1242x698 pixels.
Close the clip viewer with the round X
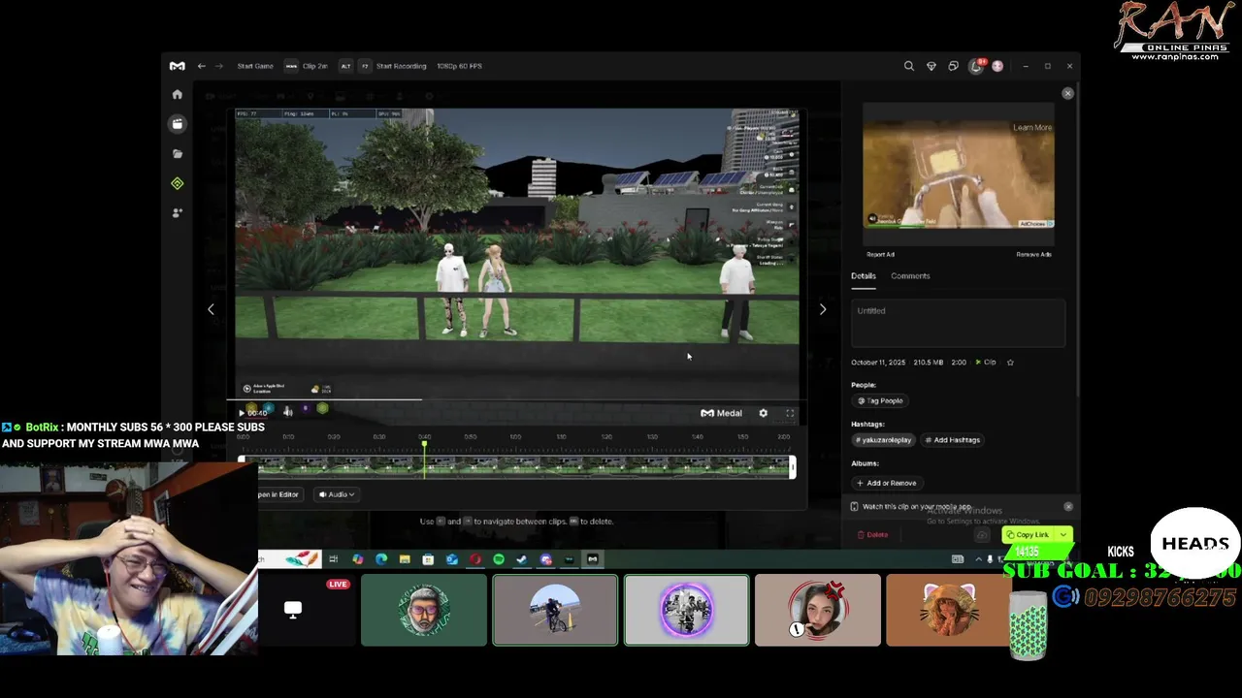pyautogui.click(x=1067, y=93)
